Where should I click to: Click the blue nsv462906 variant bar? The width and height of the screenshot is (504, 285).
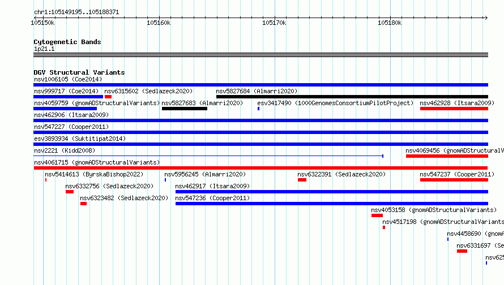(x=260, y=120)
